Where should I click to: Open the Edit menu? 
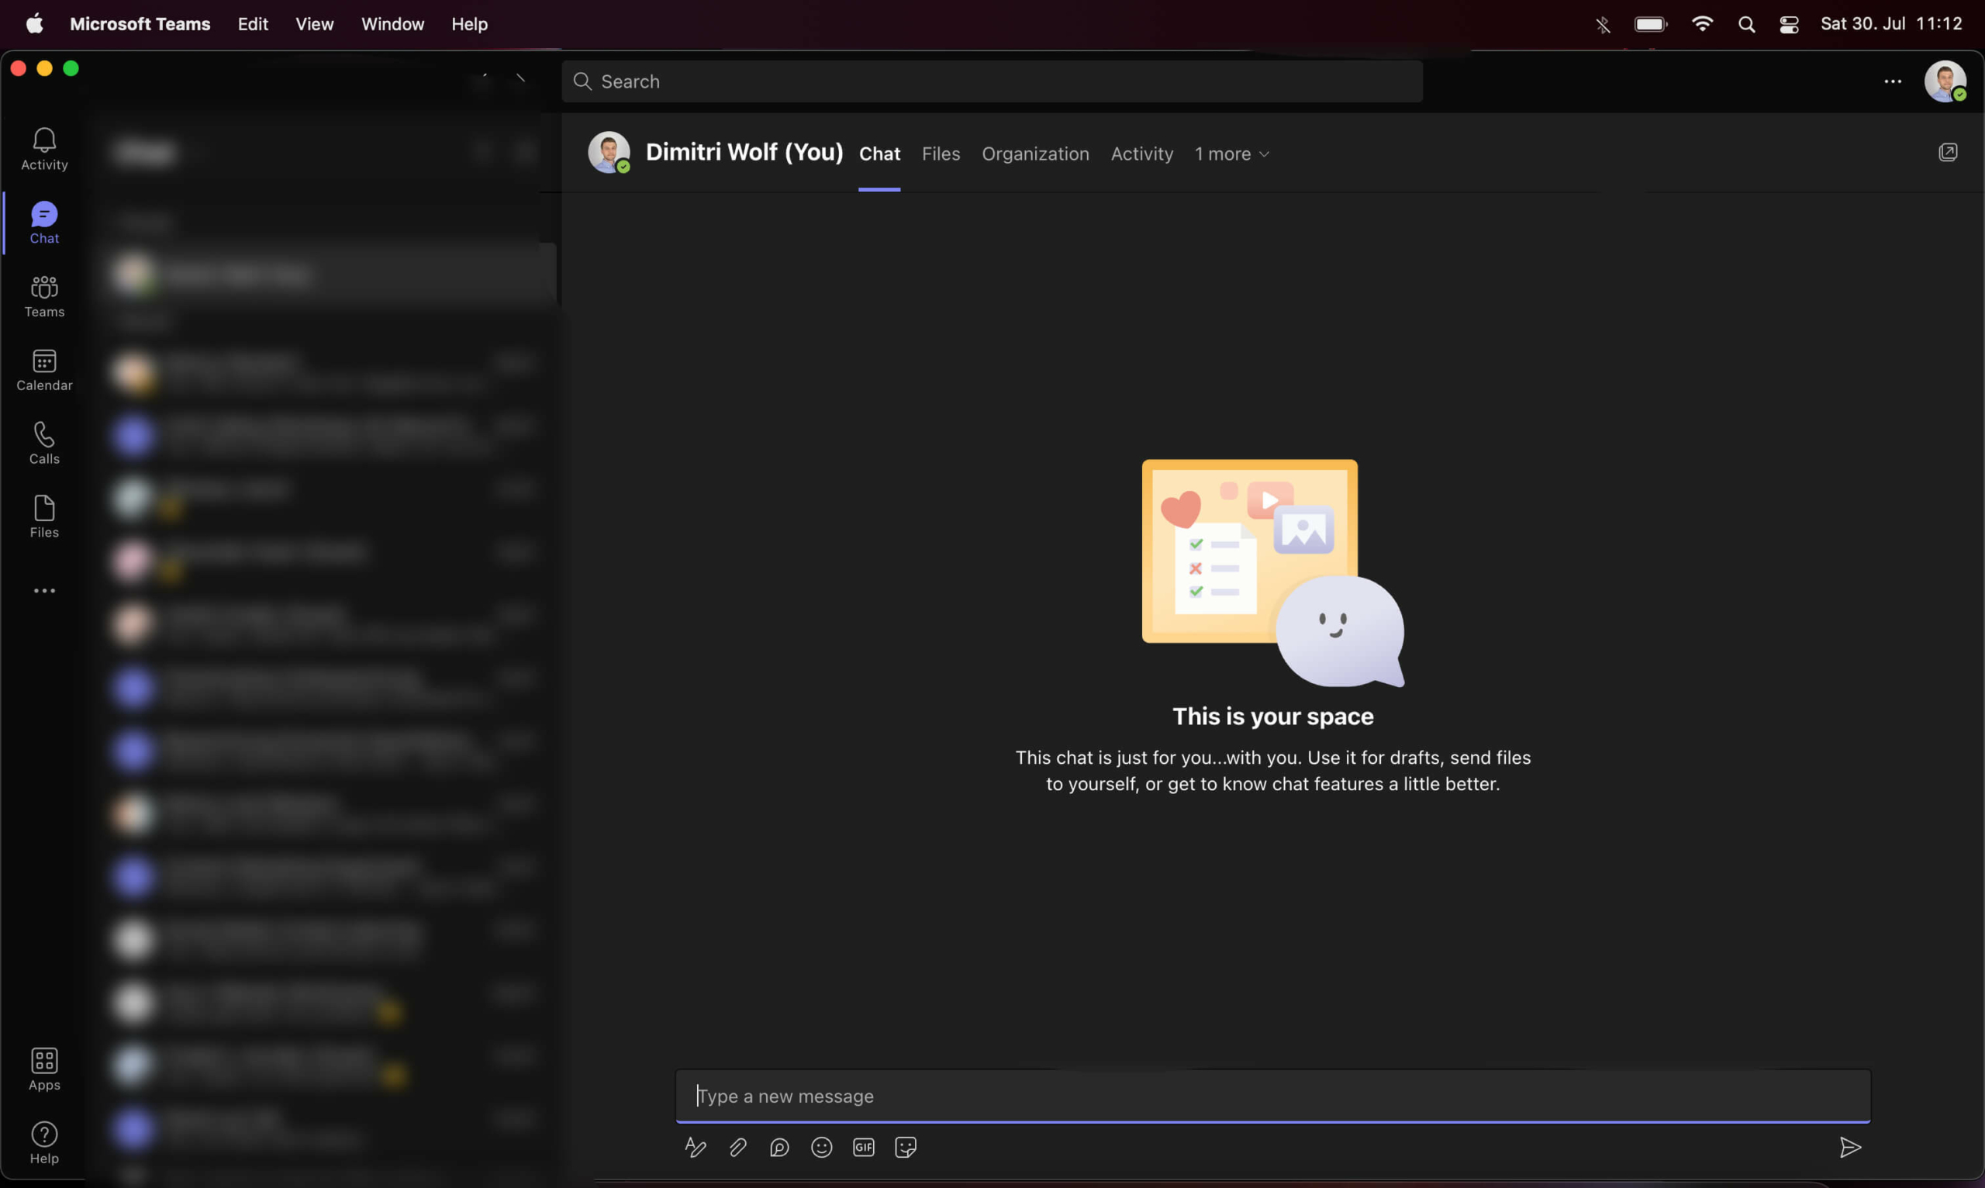pos(253,24)
